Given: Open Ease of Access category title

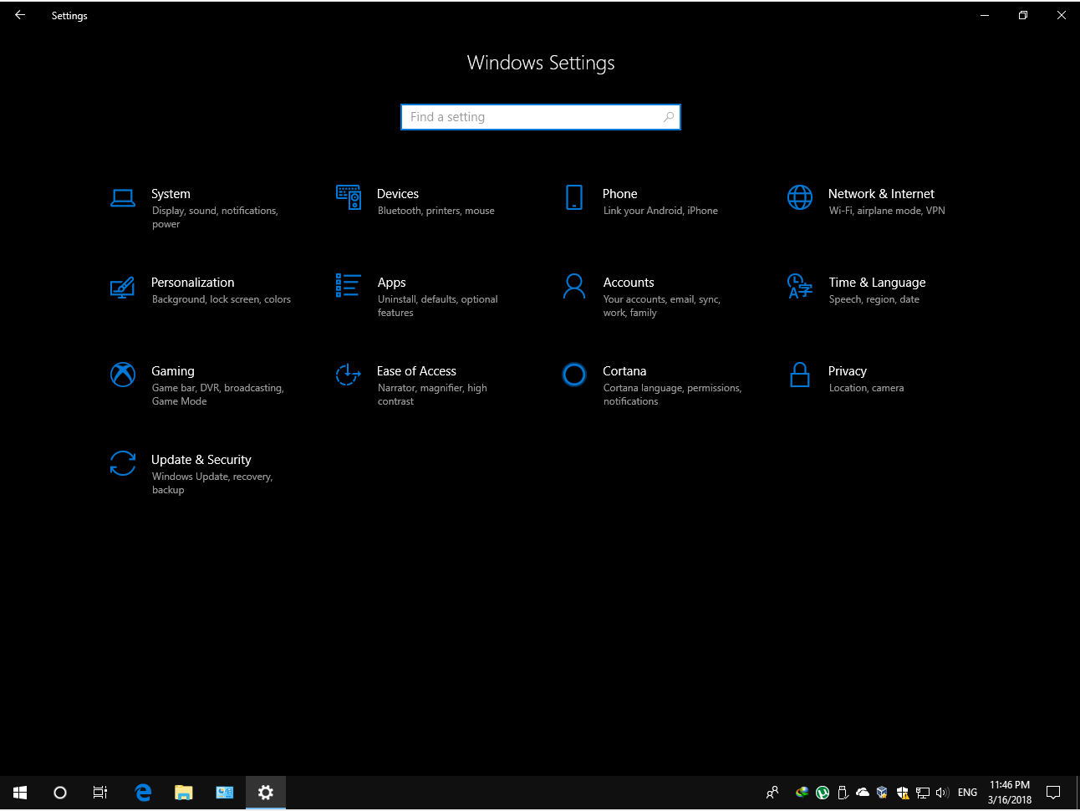Looking at the screenshot, I should (416, 371).
